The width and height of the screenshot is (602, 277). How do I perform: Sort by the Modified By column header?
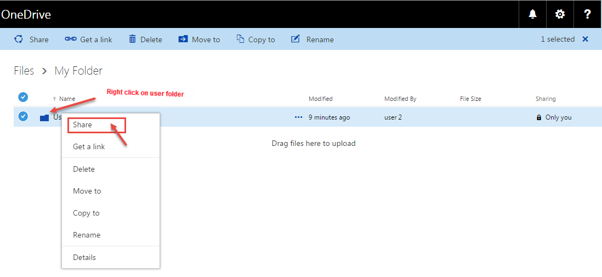400,99
